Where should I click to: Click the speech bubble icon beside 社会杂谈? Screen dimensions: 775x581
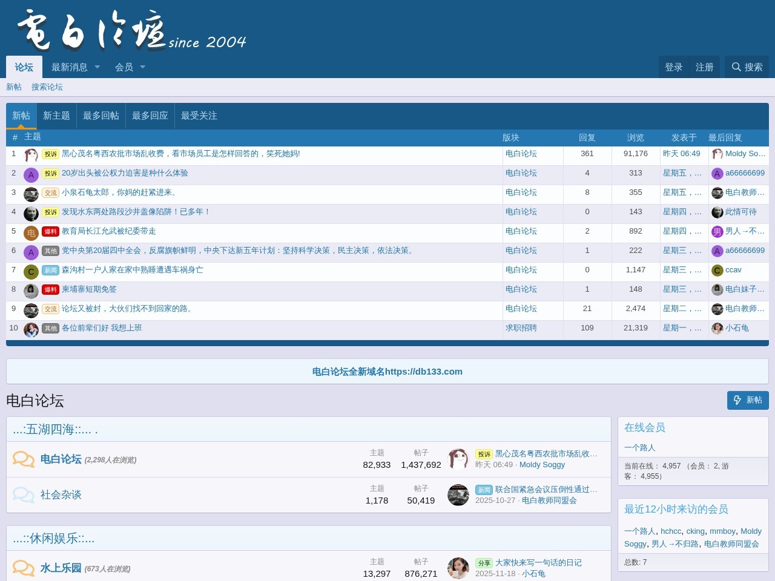click(24, 494)
